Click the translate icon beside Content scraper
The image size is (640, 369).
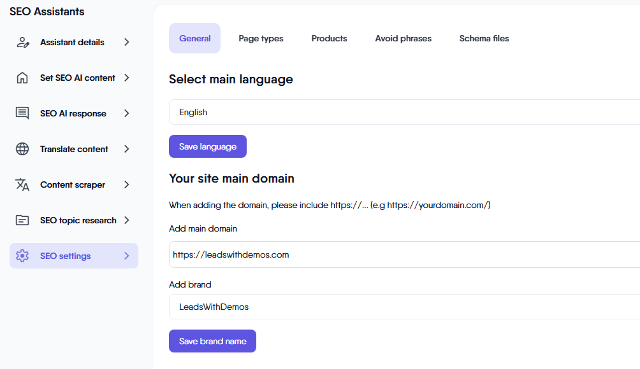(x=22, y=185)
